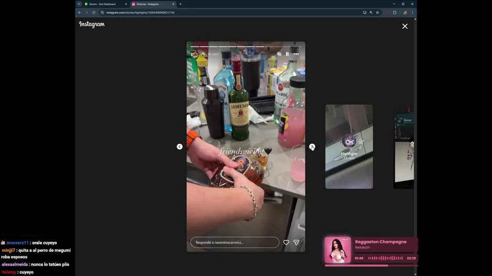Maximize the browser window
492x276 pixels.
point(403,4)
